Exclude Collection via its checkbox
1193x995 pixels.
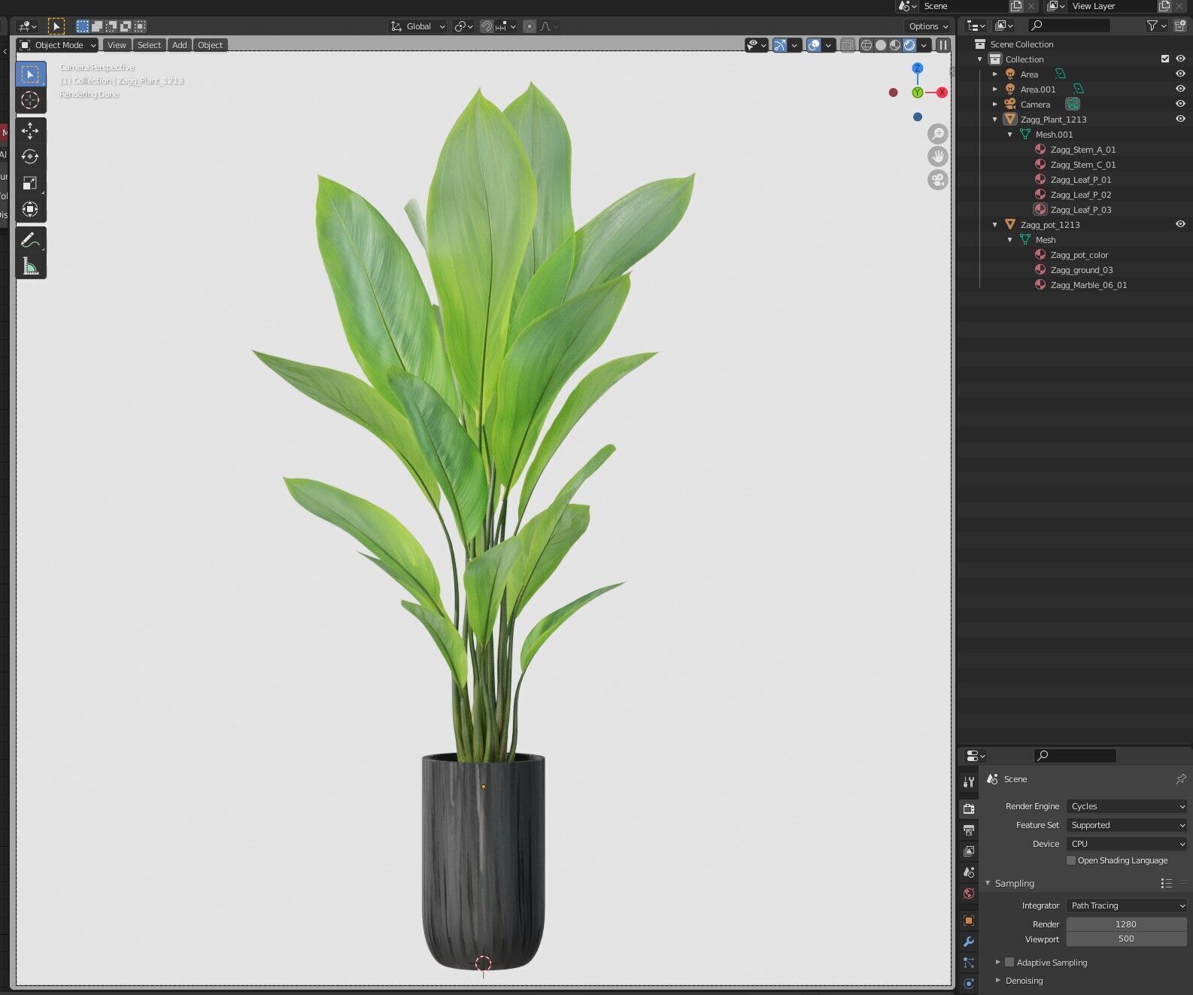[x=1165, y=59]
